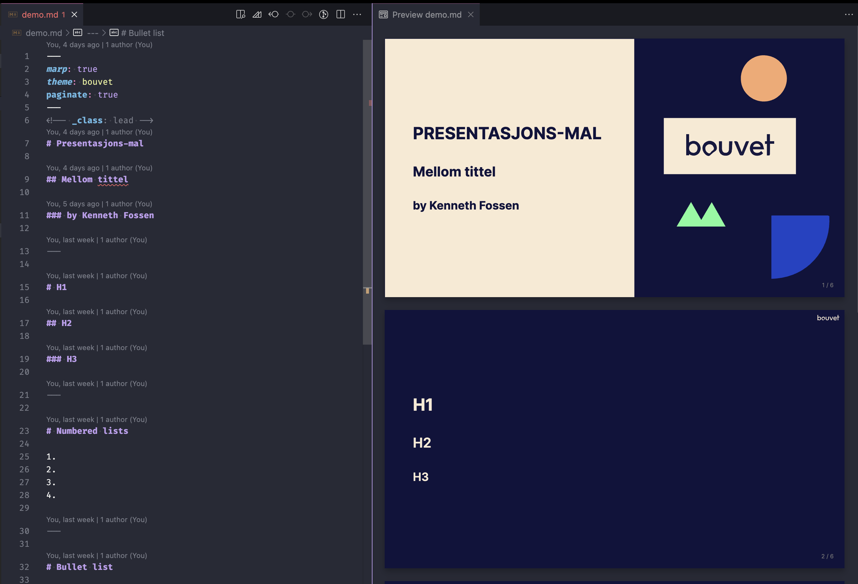Open previous revision of the file
The width and height of the screenshot is (858, 584).
274,14
